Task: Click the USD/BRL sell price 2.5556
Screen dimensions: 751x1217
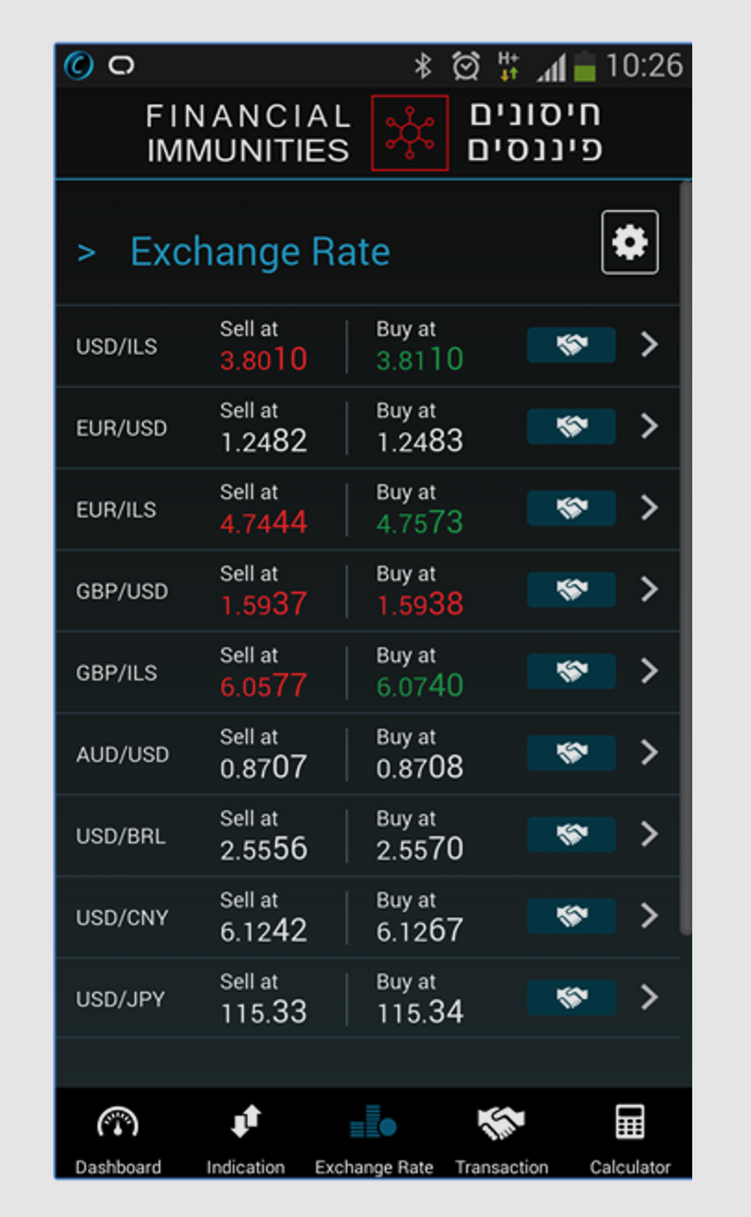Action: coord(263,849)
